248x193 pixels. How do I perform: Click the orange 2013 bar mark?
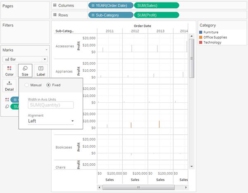coord(159,125)
